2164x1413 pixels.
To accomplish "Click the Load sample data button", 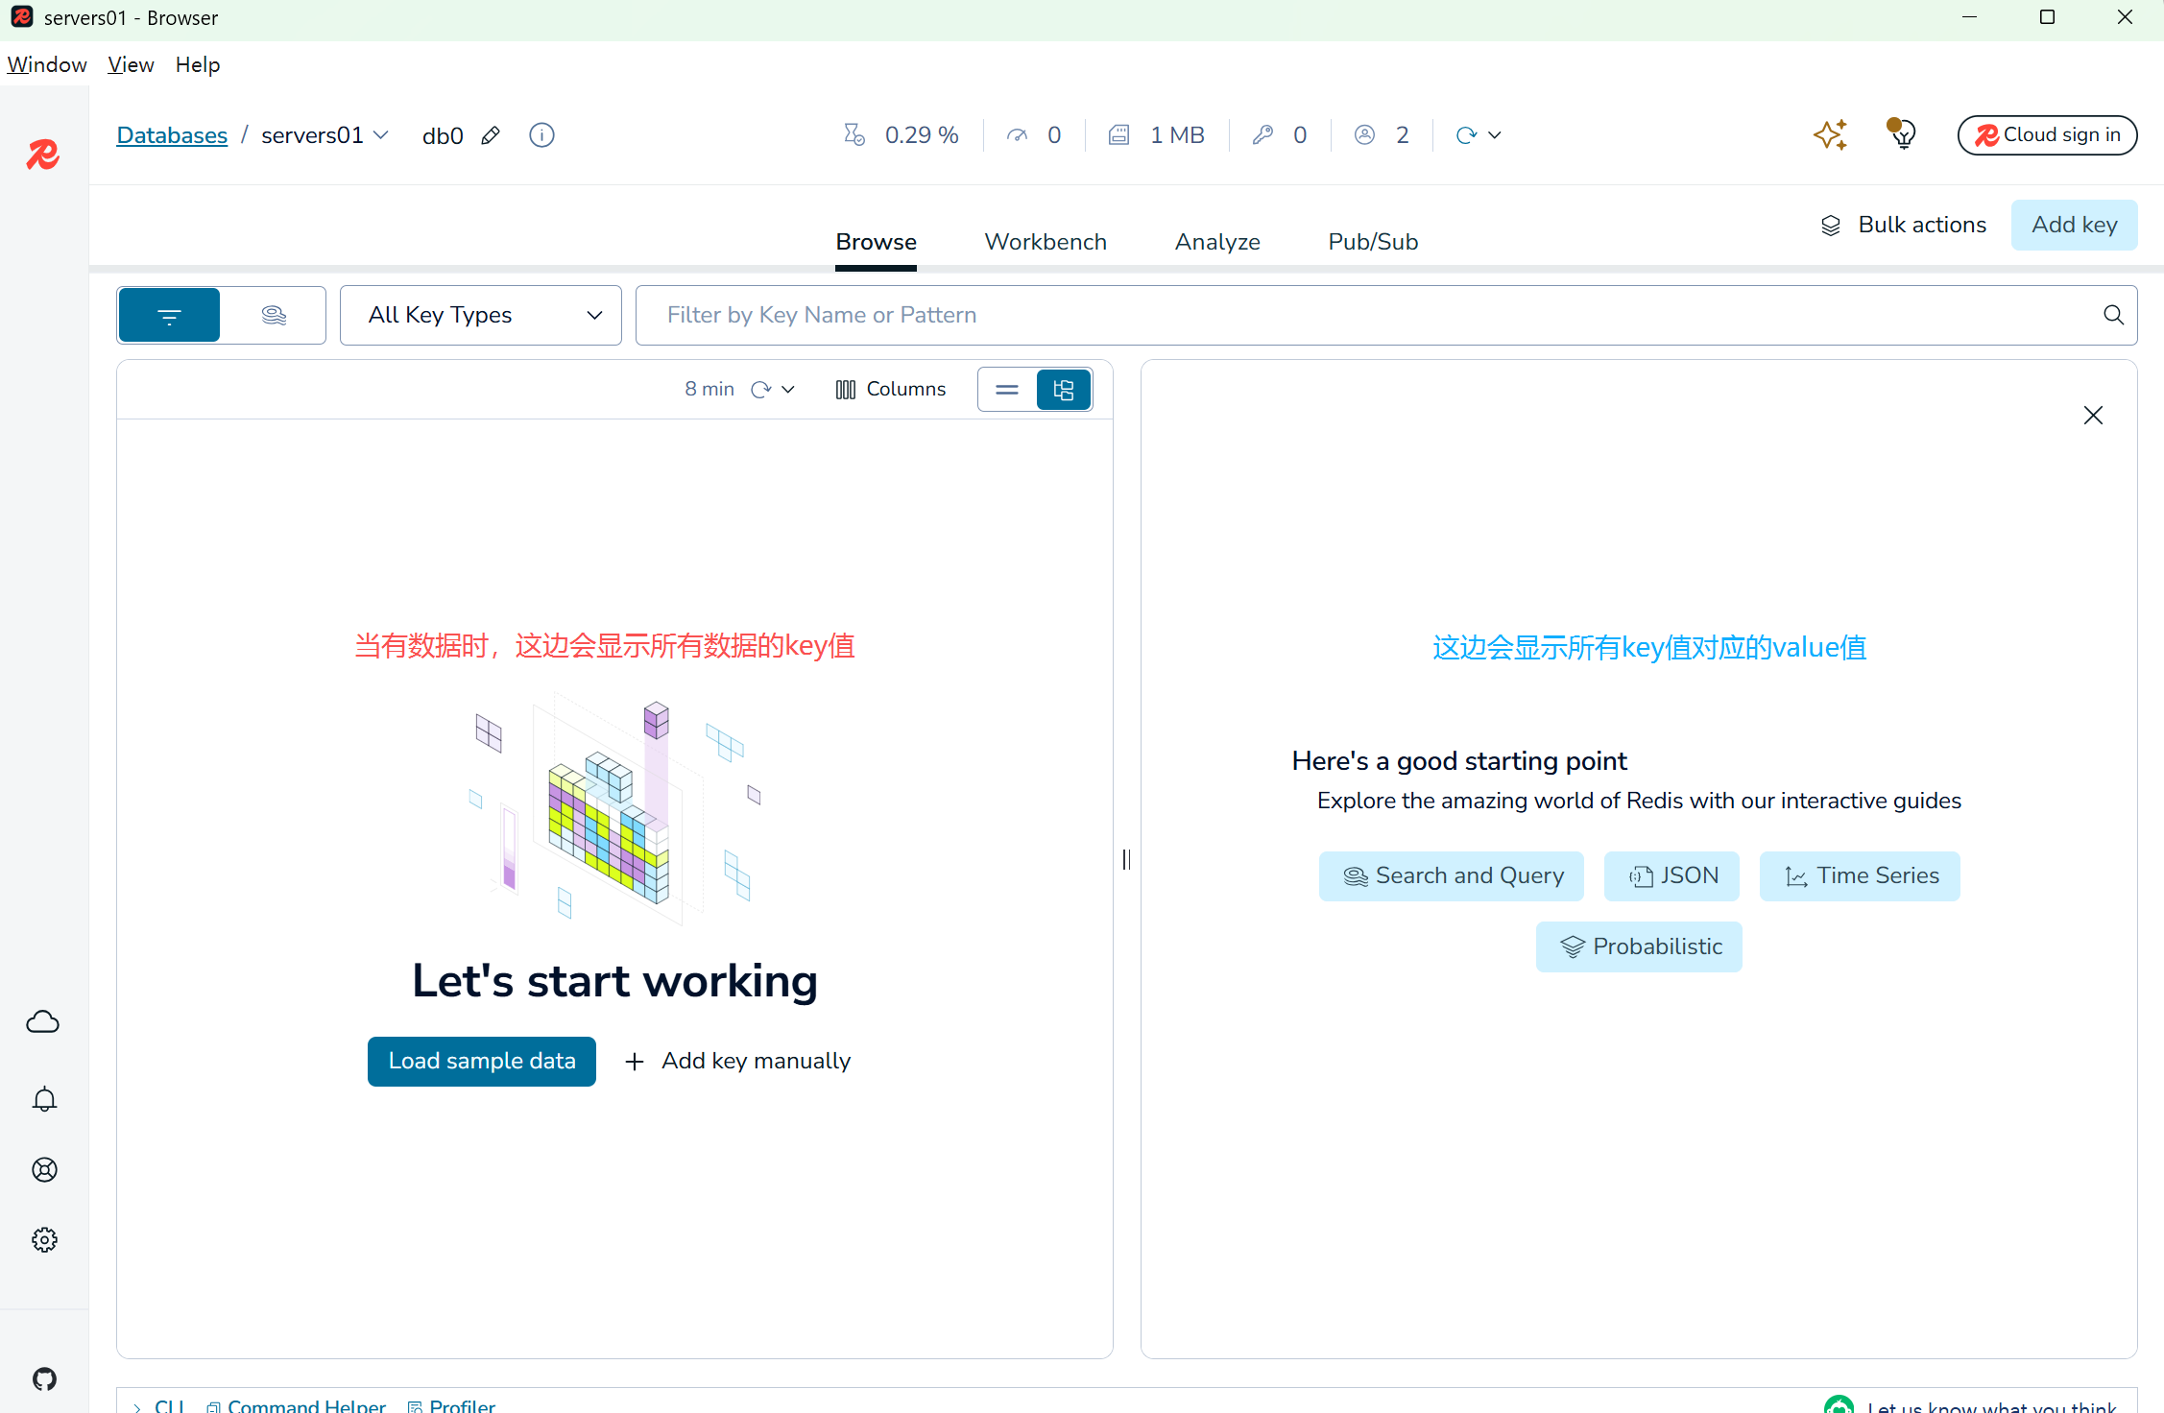I will (x=482, y=1061).
